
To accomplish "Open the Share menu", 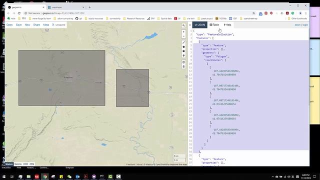I will (x=36, y=25).
